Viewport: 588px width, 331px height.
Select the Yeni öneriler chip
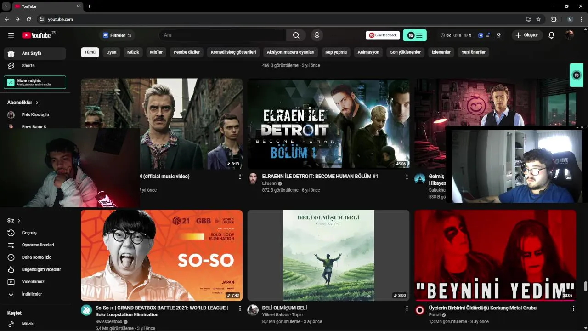tap(474, 52)
